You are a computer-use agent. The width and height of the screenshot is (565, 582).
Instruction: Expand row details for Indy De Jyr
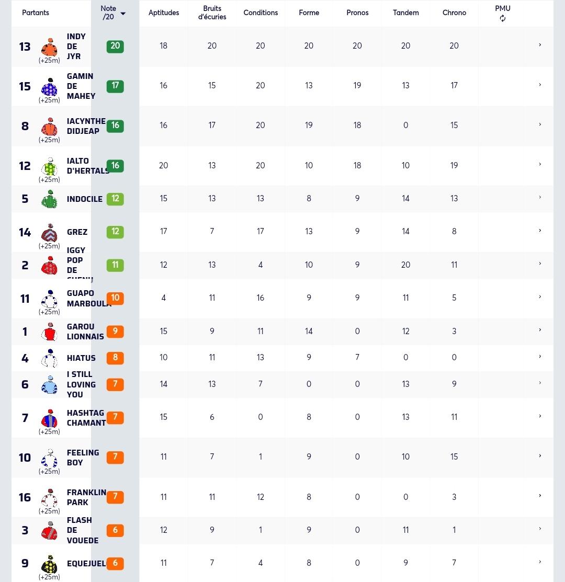coord(540,45)
